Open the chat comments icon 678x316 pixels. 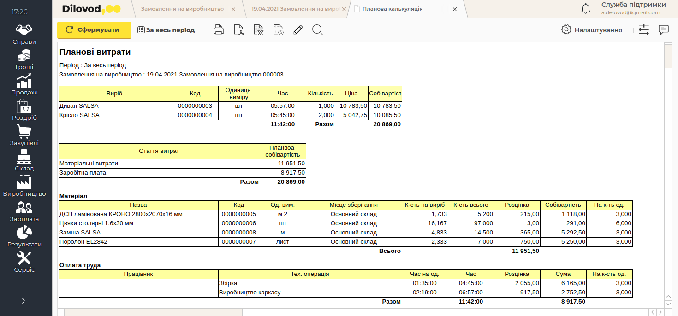[664, 30]
